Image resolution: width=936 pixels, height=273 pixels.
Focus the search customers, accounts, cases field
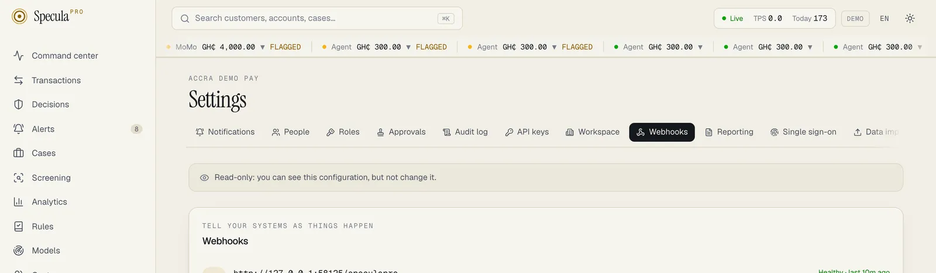point(316,18)
